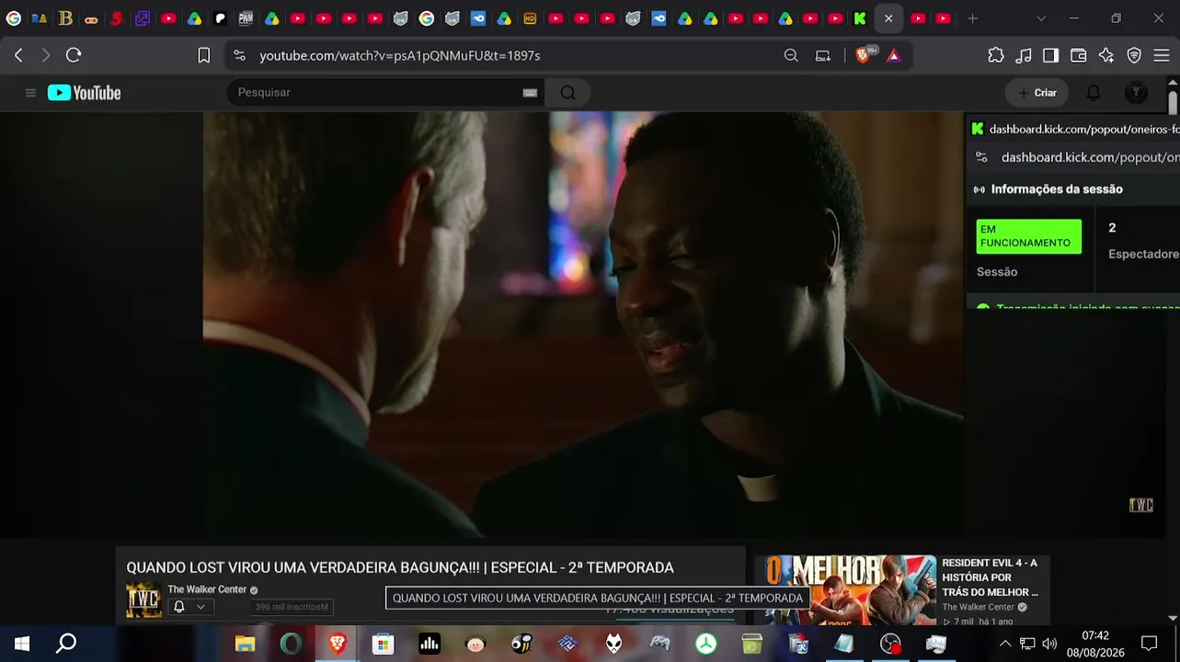Open the clock and date flyout

[1095, 644]
